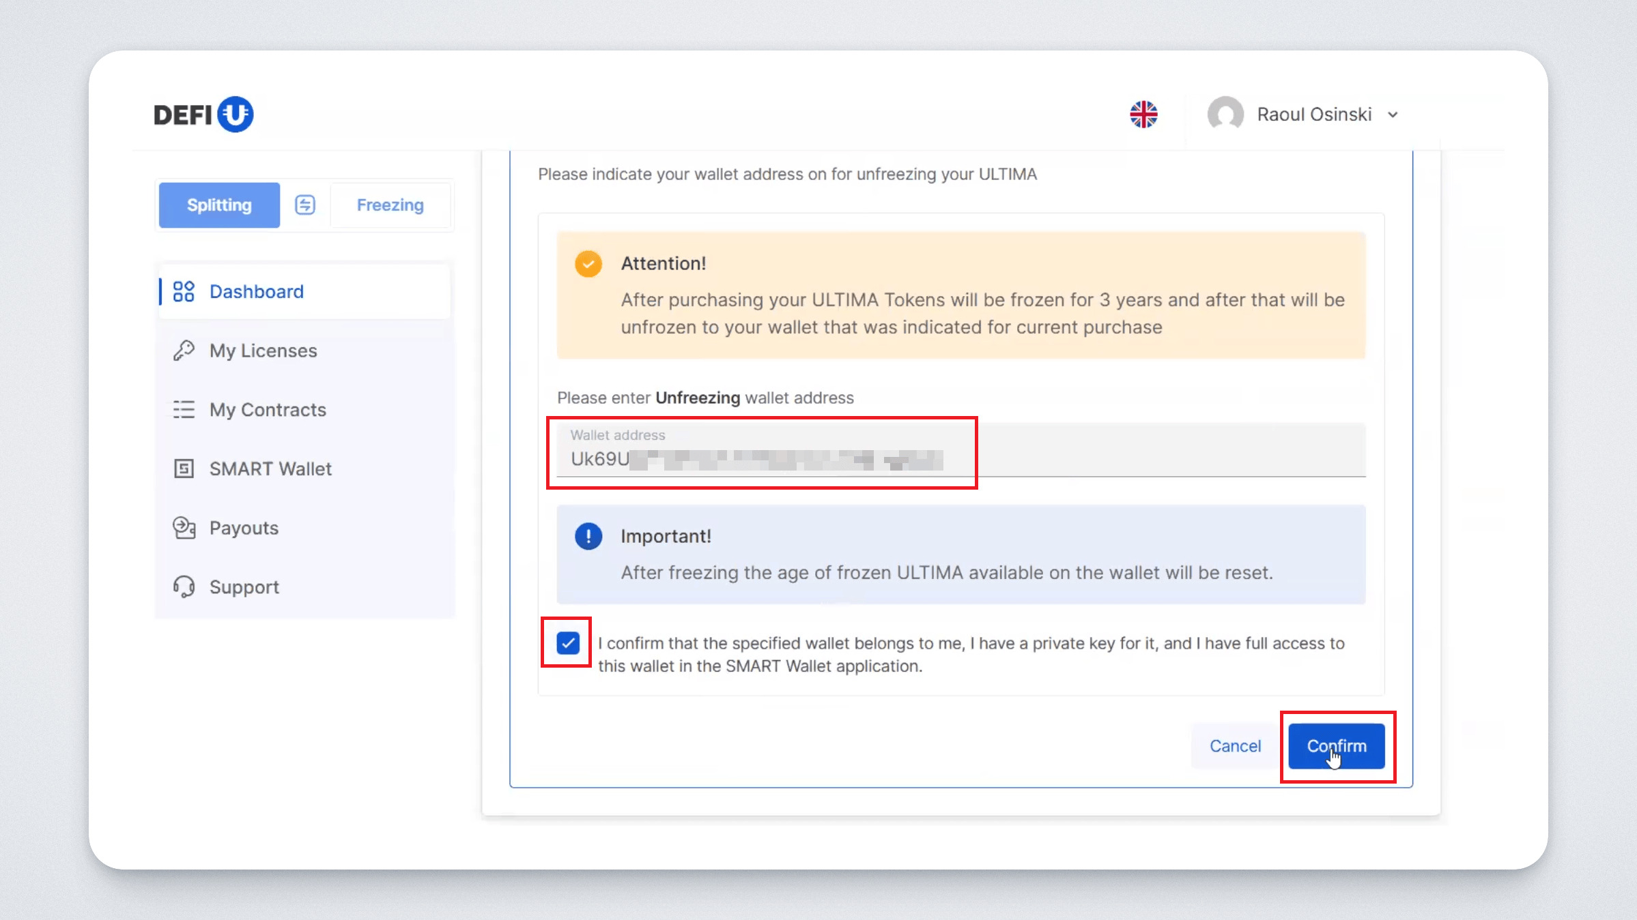Click the user avatar icon
Viewport: 1637px width, 920px height.
pyautogui.click(x=1225, y=114)
